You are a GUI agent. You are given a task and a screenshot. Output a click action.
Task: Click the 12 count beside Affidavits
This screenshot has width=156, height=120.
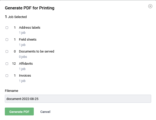tap(14, 63)
